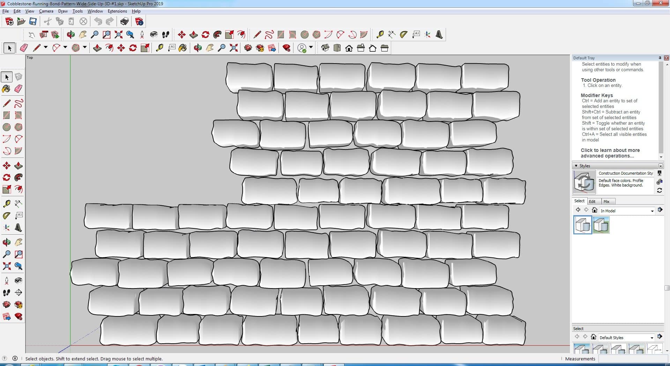The height and width of the screenshot is (366, 670).
Task: Click to learn about more advanced operations
Action: (610, 153)
